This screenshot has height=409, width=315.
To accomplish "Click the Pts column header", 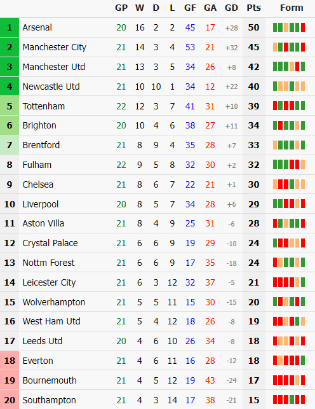I will [x=253, y=8].
